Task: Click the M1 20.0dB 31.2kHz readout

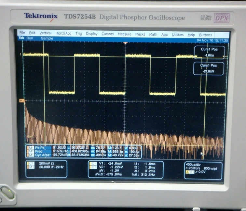Action: tap(51, 167)
